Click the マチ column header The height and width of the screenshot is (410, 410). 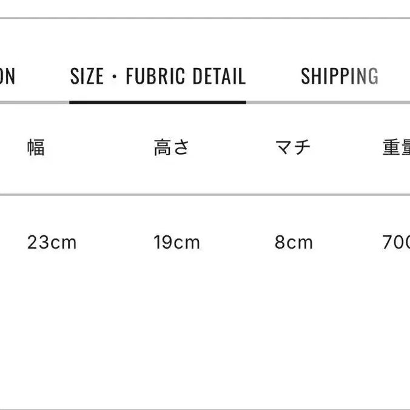(293, 147)
